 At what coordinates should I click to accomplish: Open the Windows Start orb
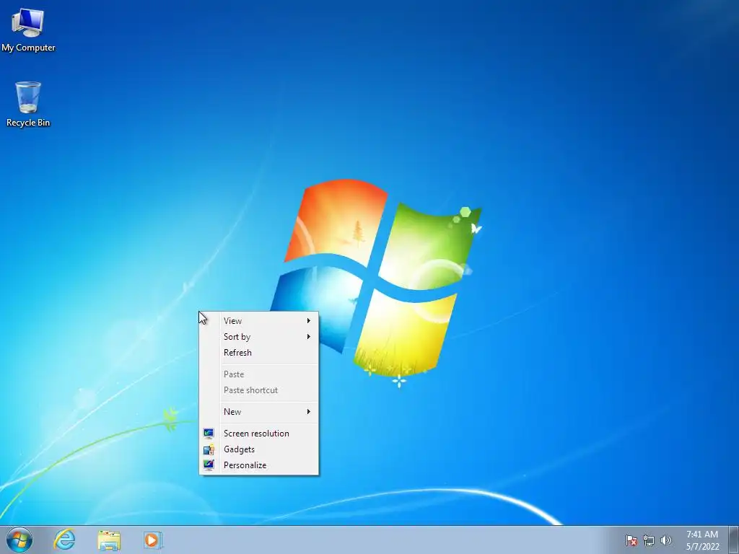(19, 540)
